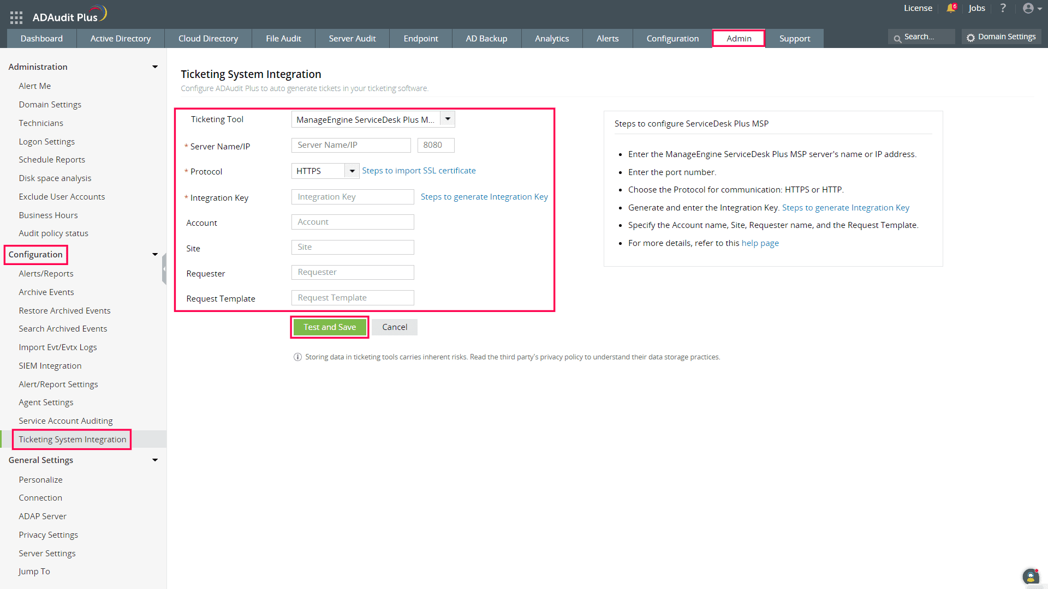Click the Test and Save button
Viewport: 1048px width, 589px height.
coord(330,327)
